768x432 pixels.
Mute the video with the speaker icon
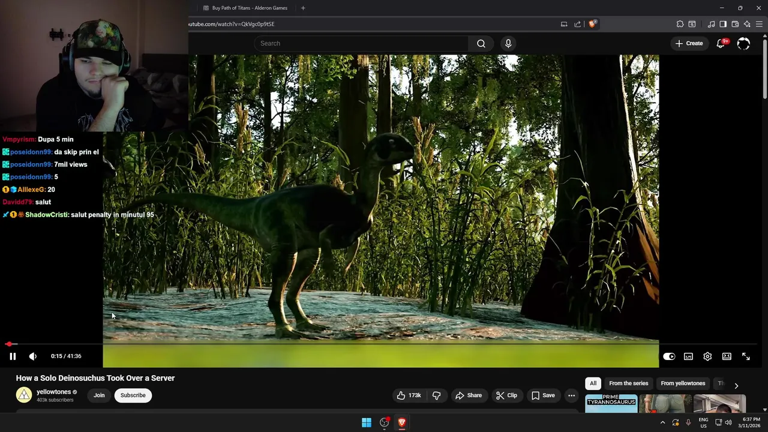33,356
